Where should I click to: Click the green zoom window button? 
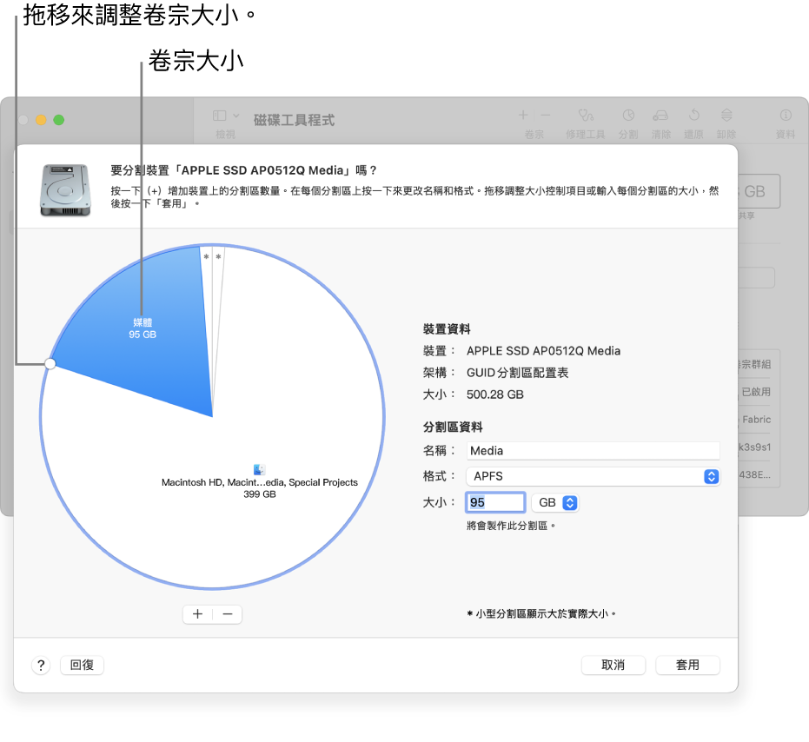tap(59, 120)
